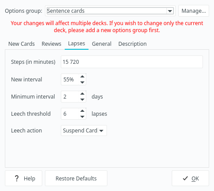Click the New interval 55% value field
Image resolution: width=214 pixels, height=191 pixels.
coord(70,79)
